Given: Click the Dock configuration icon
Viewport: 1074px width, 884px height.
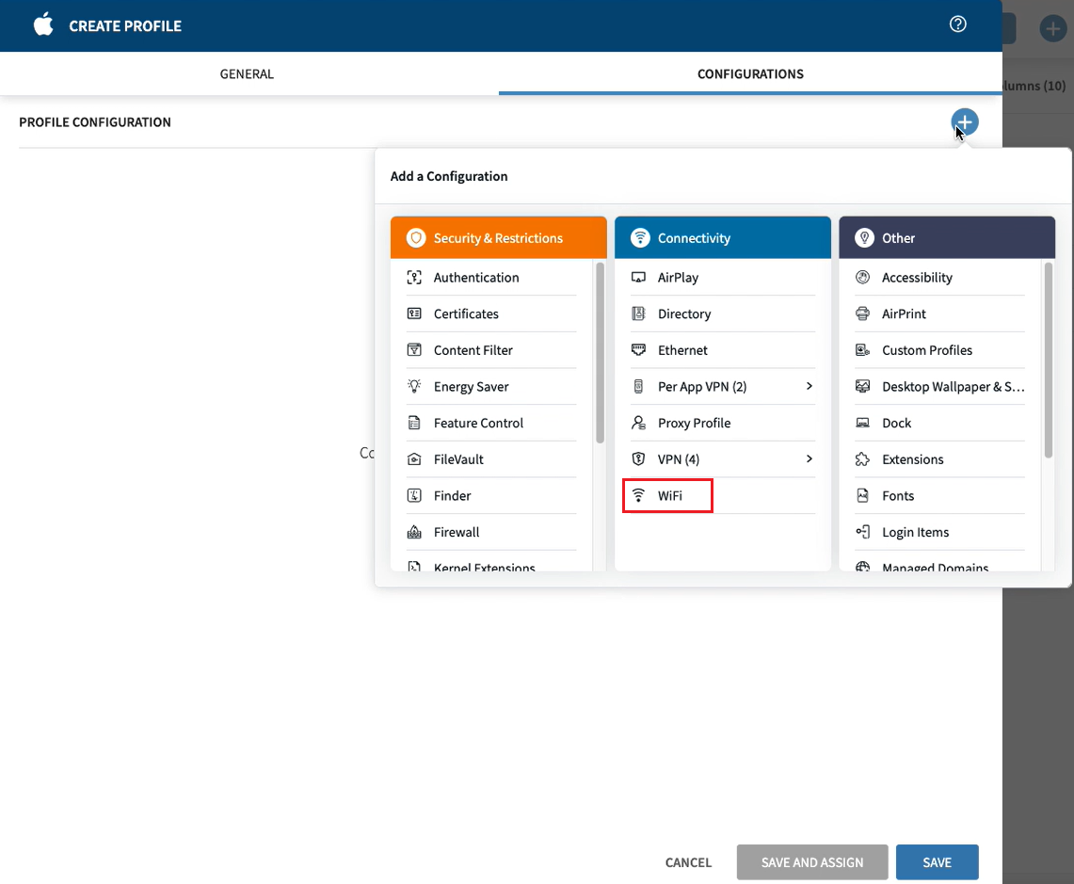Looking at the screenshot, I should coord(862,423).
